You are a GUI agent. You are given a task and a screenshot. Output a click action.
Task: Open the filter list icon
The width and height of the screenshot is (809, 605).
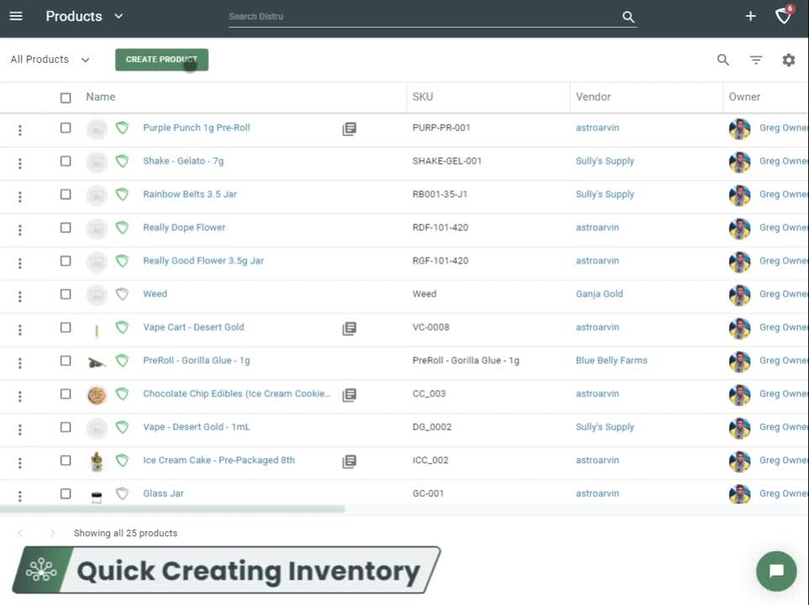(756, 60)
